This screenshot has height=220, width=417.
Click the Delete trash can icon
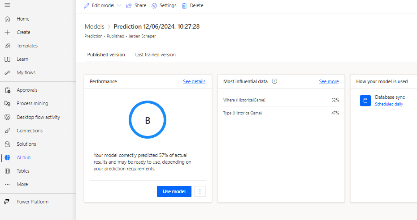[184, 5]
